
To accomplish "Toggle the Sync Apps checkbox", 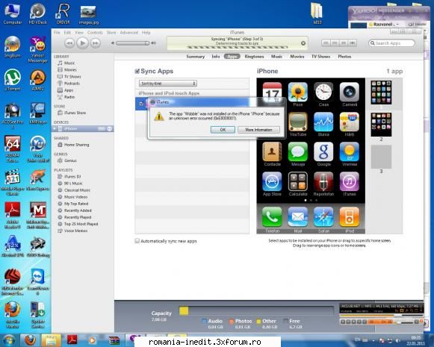I will [137, 72].
